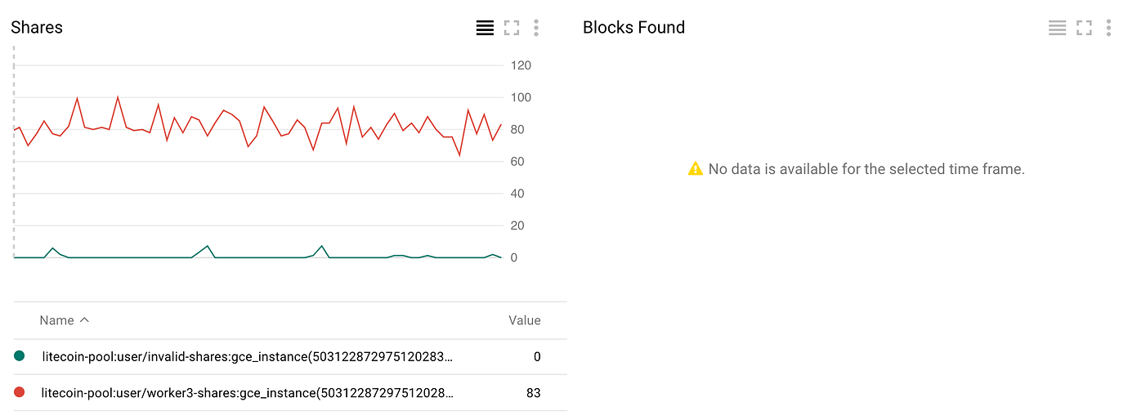1128x420 pixels.
Task: Click the Blocks Found chart title
Action: pyautogui.click(x=633, y=28)
